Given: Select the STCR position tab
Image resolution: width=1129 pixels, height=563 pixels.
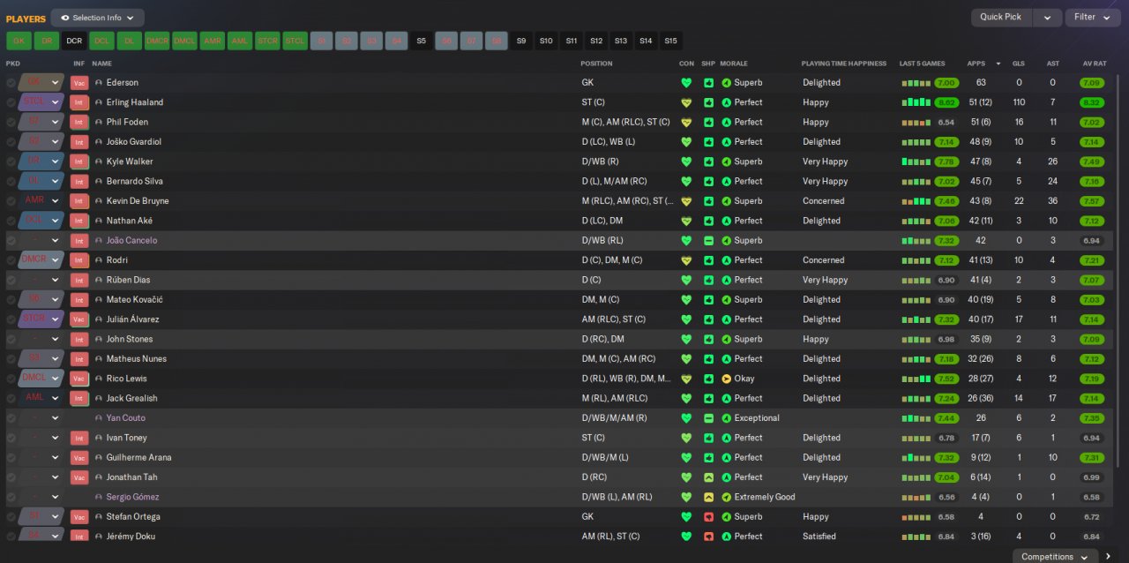Looking at the screenshot, I should (267, 41).
